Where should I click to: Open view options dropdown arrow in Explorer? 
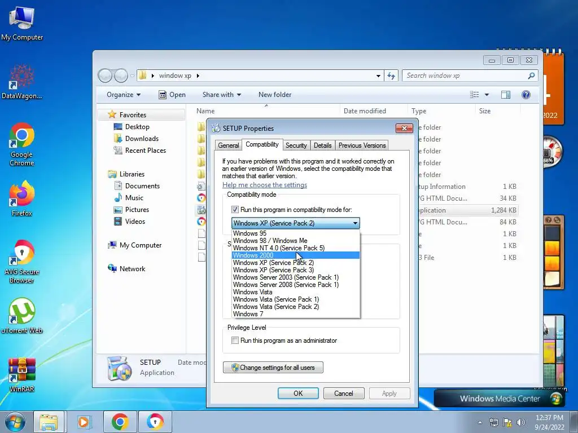pyautogui.click(x=487, y=95)
